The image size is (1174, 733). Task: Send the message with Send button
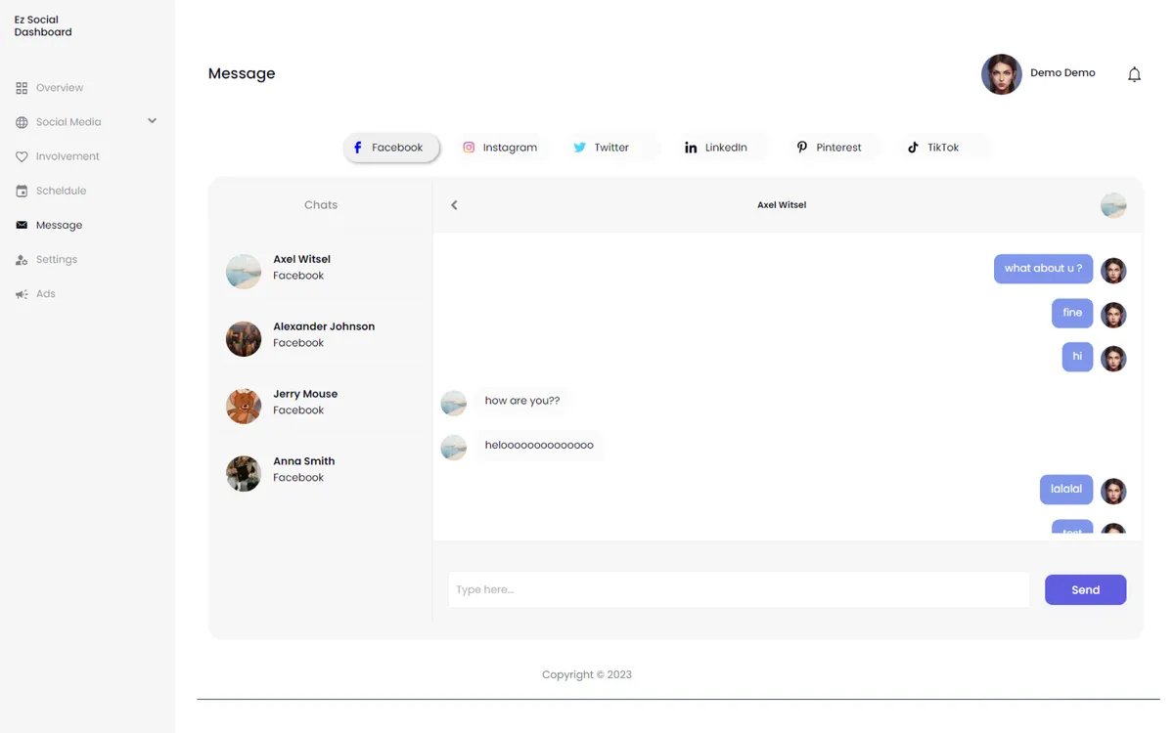(1085, 589)
